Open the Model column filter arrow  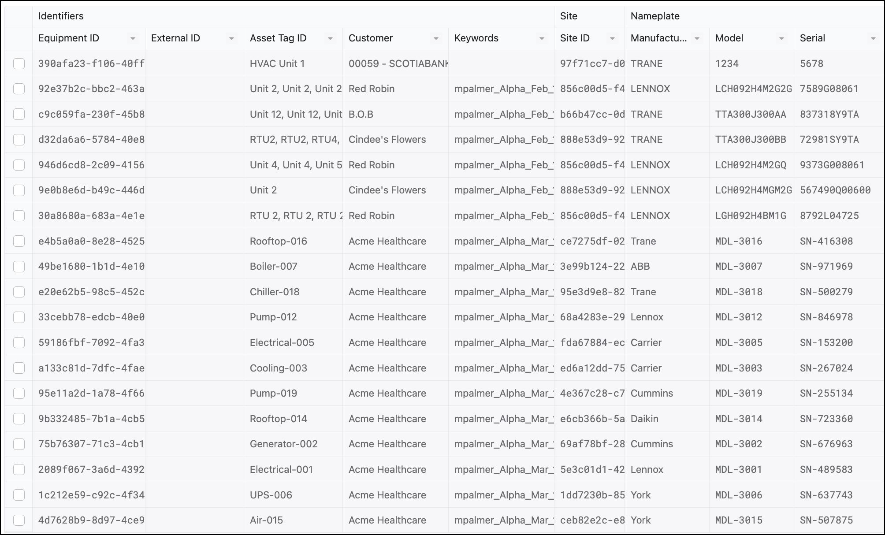point(781,39)
